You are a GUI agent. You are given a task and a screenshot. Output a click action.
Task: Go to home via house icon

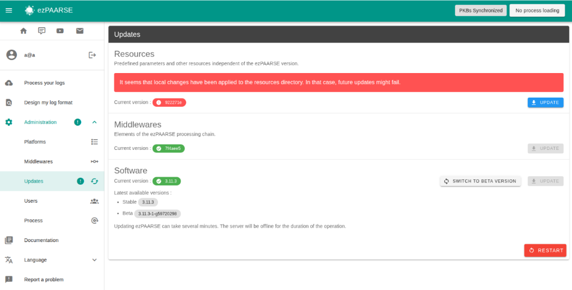point(23,31)
